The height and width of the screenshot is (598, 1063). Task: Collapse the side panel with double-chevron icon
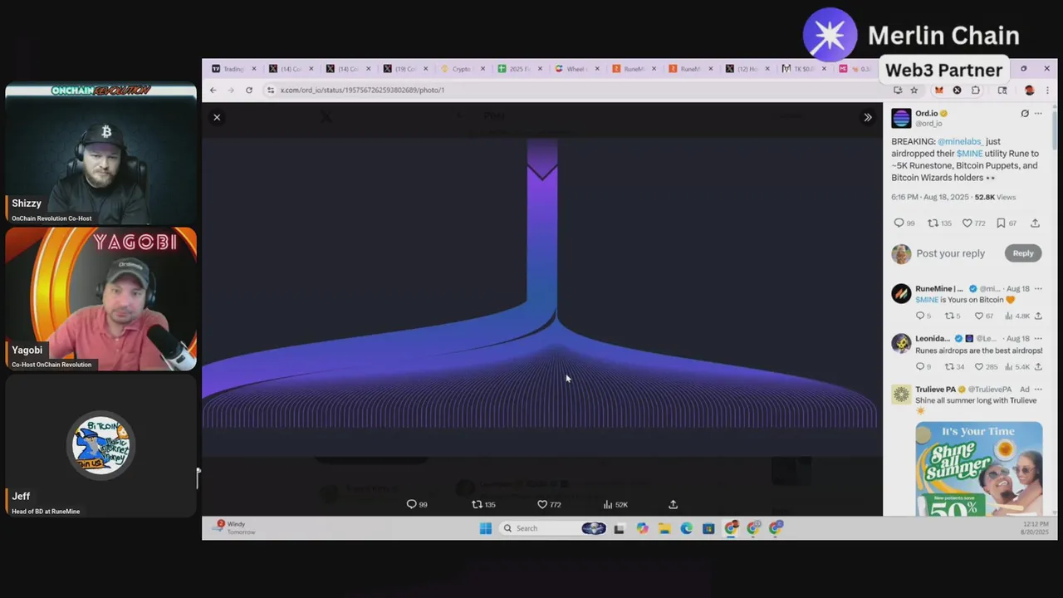coord(868,117)
